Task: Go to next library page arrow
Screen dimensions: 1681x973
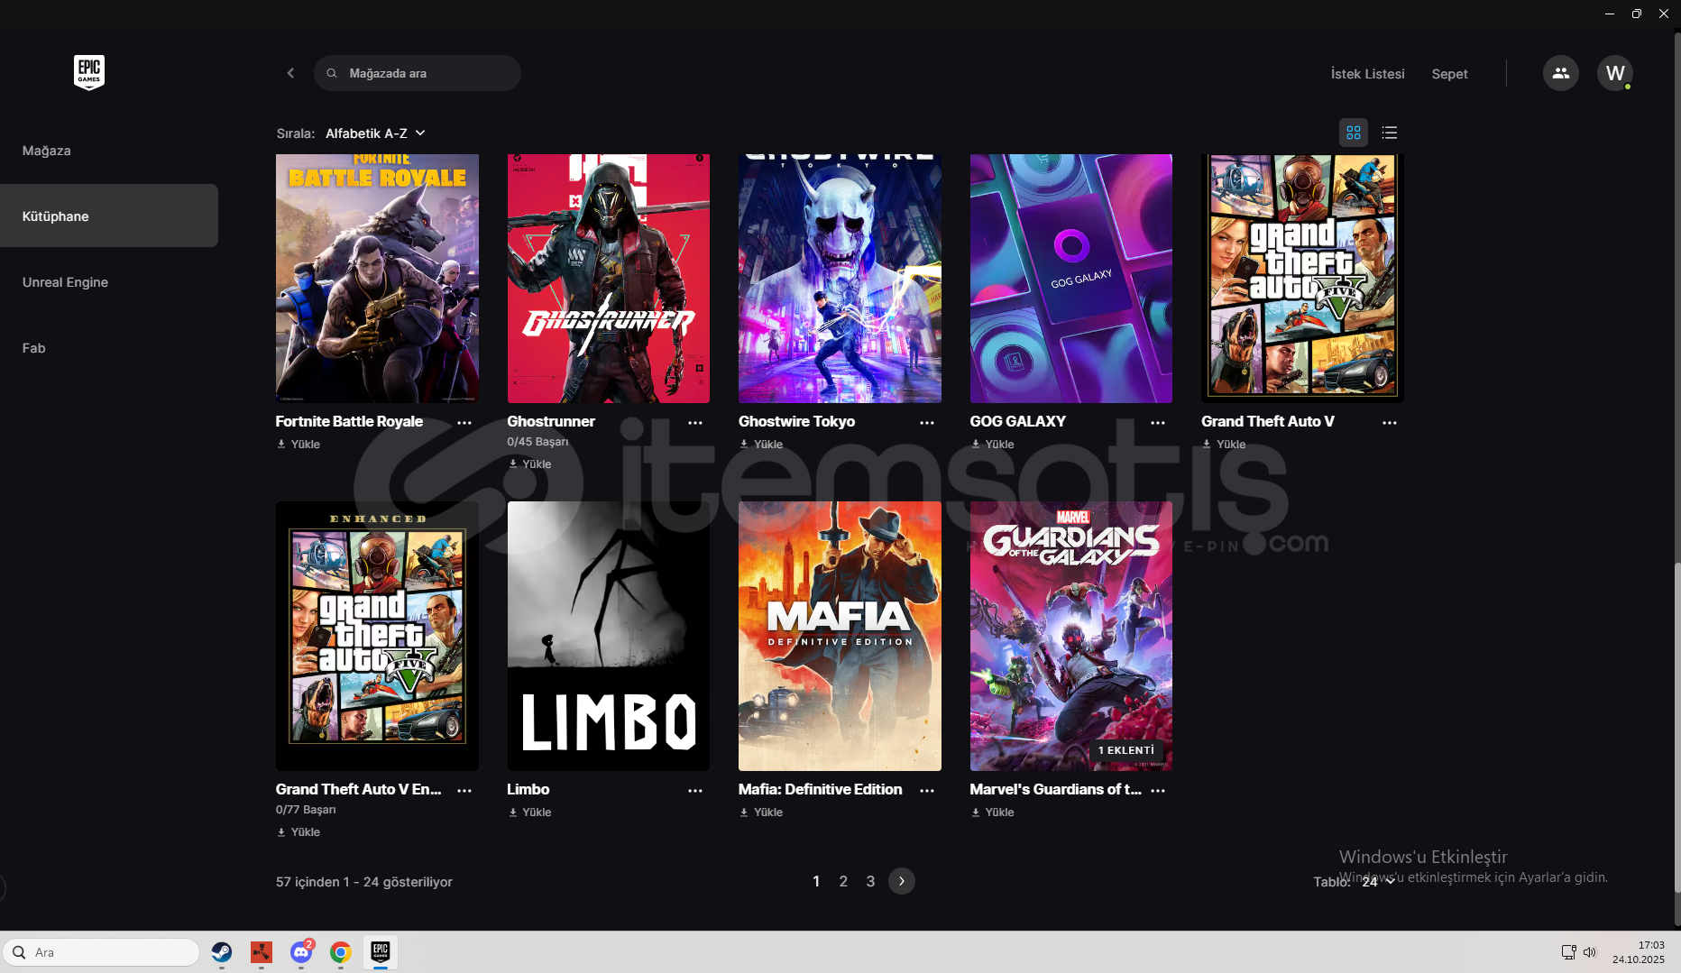Action: [902, 881]
